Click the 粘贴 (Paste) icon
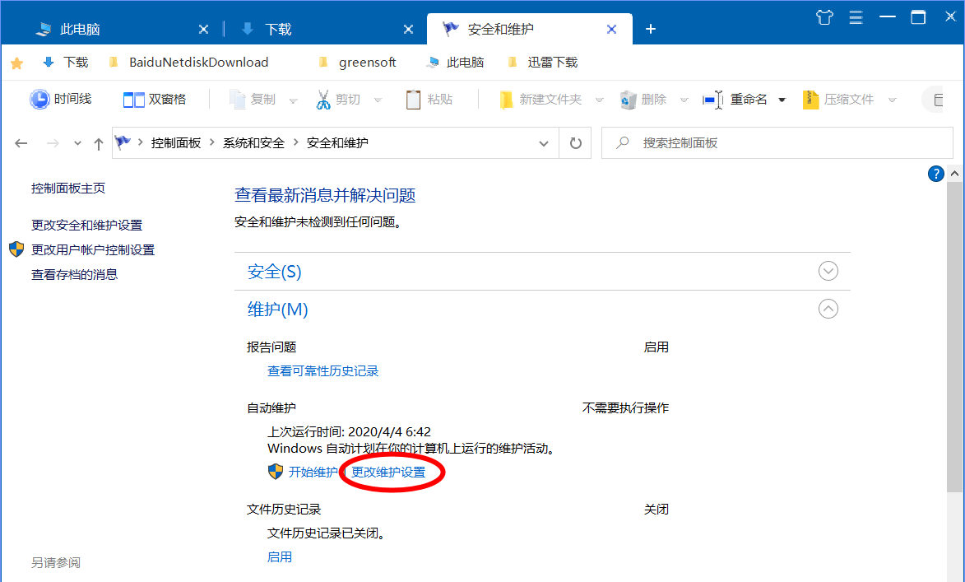 click(x=412, y=99)
